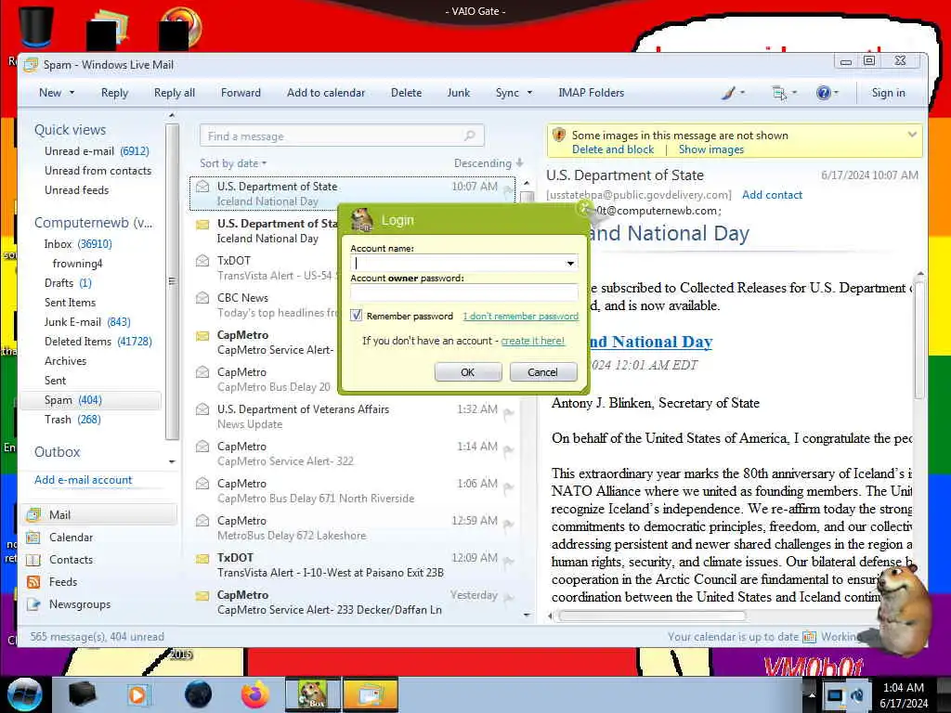This screenshot has width=951, height=713.
Task: Click the envelope icon of the TxDOT US-54 message
Action: point(202,261)
